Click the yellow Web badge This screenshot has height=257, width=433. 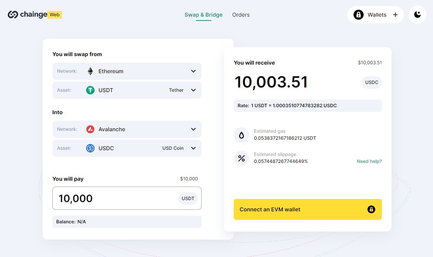click(x=54, y=15)
